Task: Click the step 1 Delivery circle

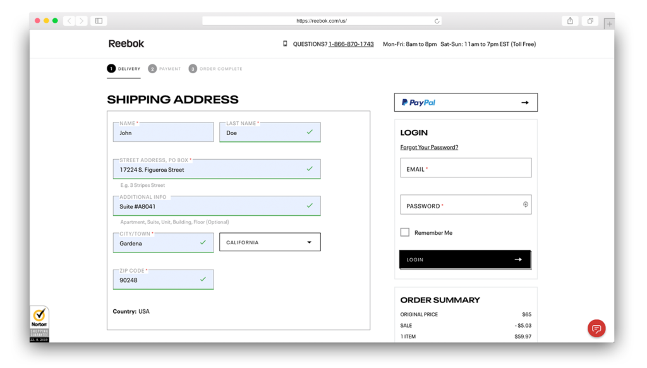Action: point(111,68)
